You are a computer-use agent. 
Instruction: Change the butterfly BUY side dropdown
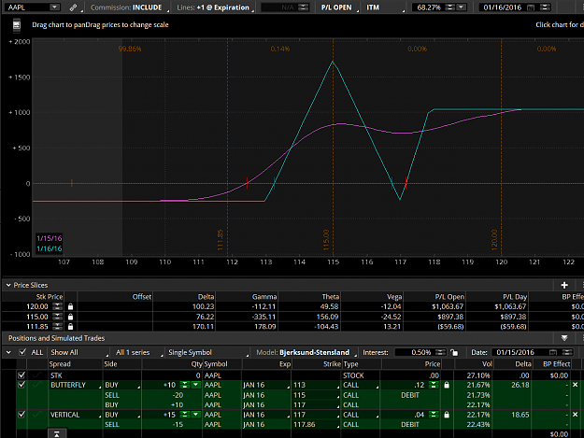coord(121,385)
